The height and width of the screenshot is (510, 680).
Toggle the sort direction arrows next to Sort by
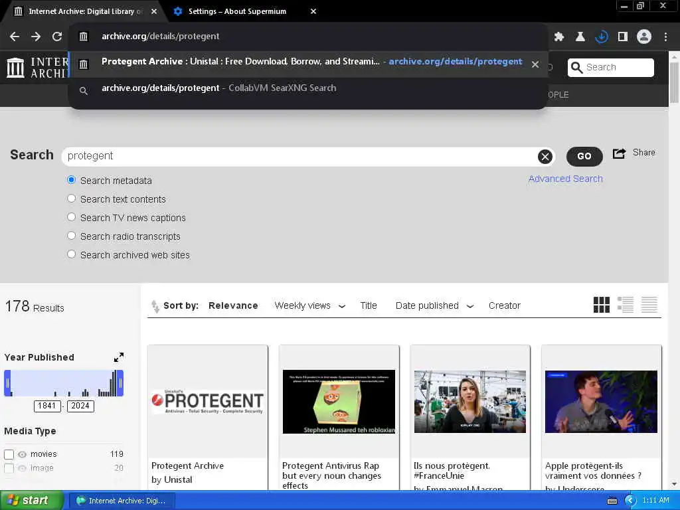pos(155,306)
